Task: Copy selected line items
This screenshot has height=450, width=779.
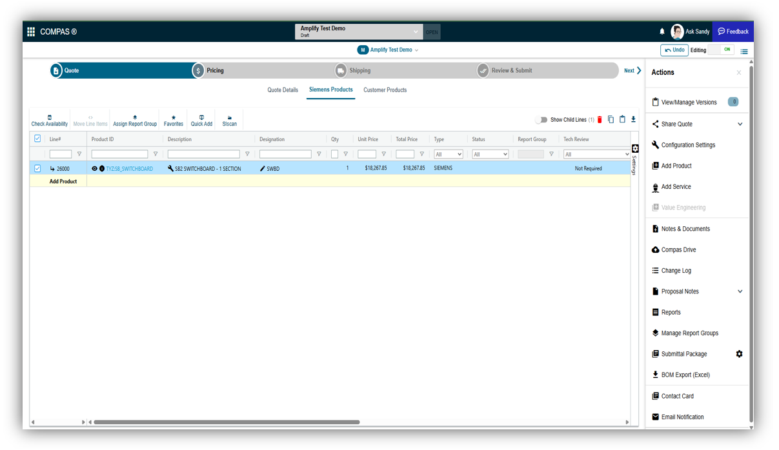Action: (x=611, y=120)
